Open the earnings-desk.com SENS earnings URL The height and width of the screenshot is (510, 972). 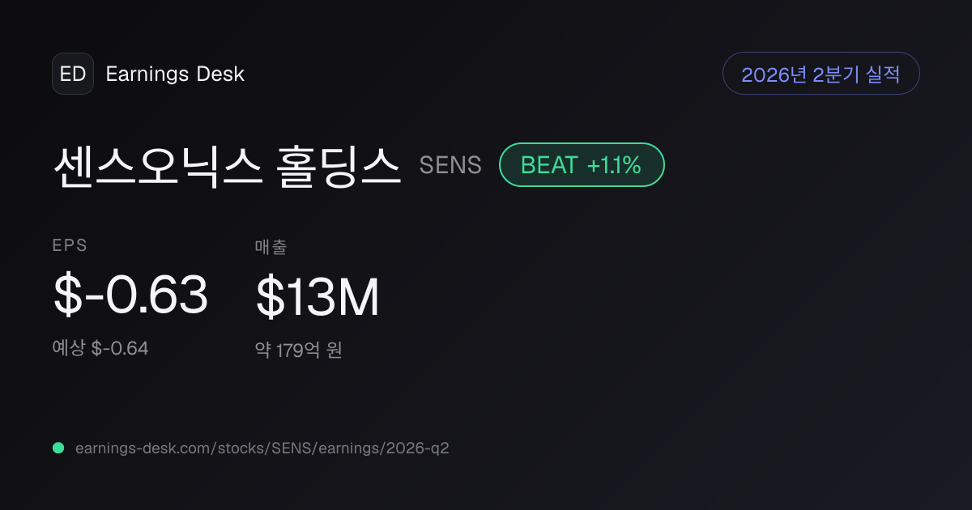(262, 448)
